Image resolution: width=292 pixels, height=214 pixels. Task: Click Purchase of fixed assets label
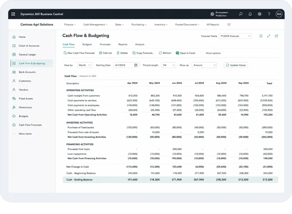[81, 127]
